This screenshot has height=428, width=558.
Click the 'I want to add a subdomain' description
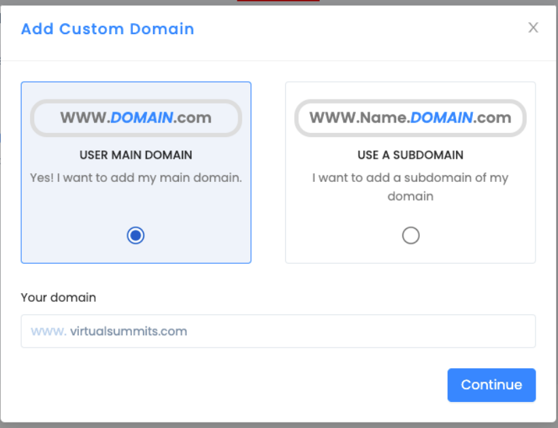pos(410,187)
